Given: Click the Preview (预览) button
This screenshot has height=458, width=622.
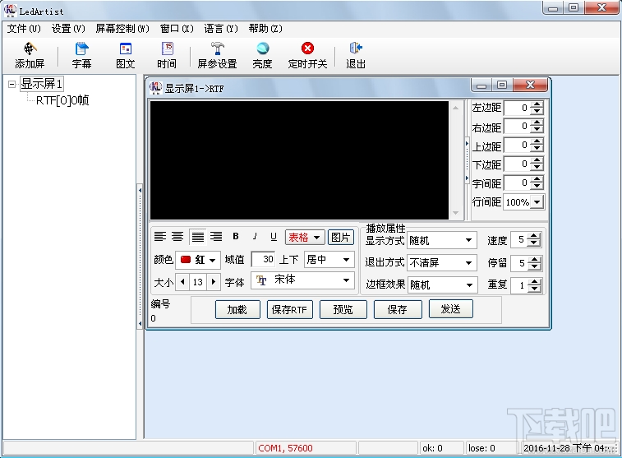Looking at the screenshot, I should pyautogui.click(x=343, y=309).
